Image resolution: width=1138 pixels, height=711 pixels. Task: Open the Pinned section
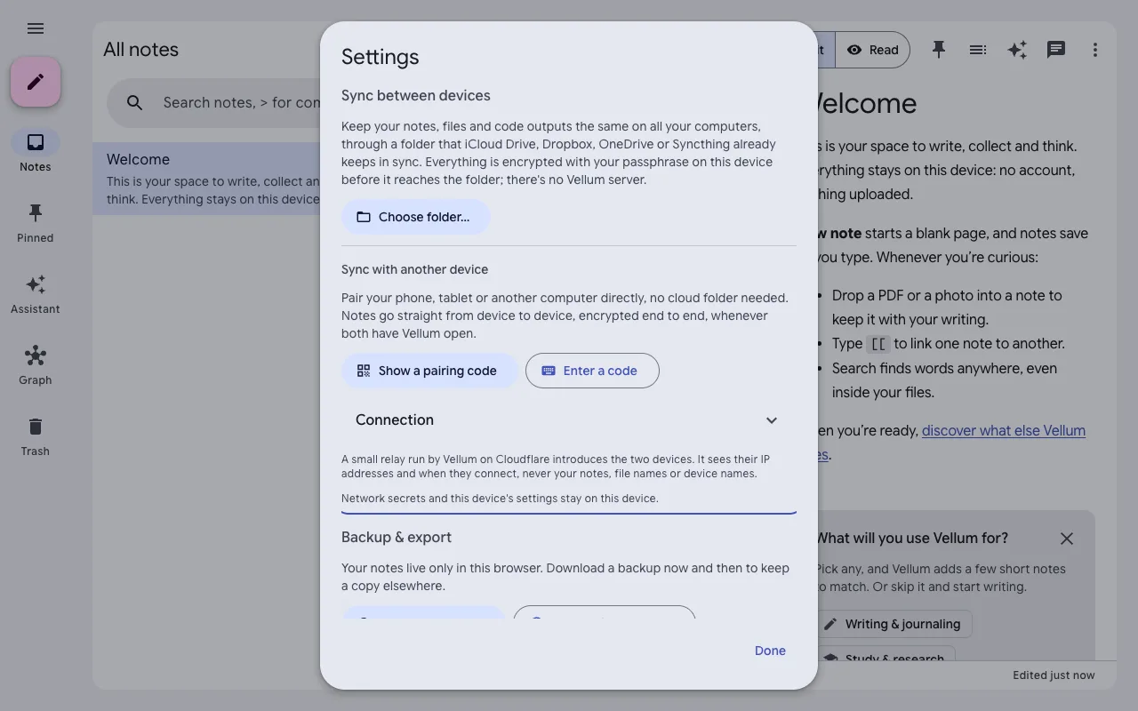pyautogui.click(x=36, y=222)
